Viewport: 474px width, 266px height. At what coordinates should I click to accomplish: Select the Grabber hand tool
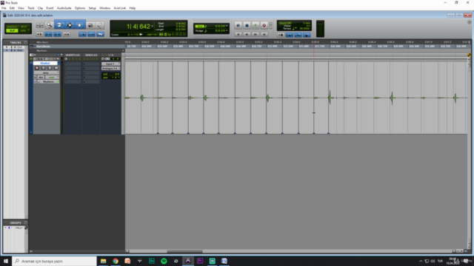79,25
